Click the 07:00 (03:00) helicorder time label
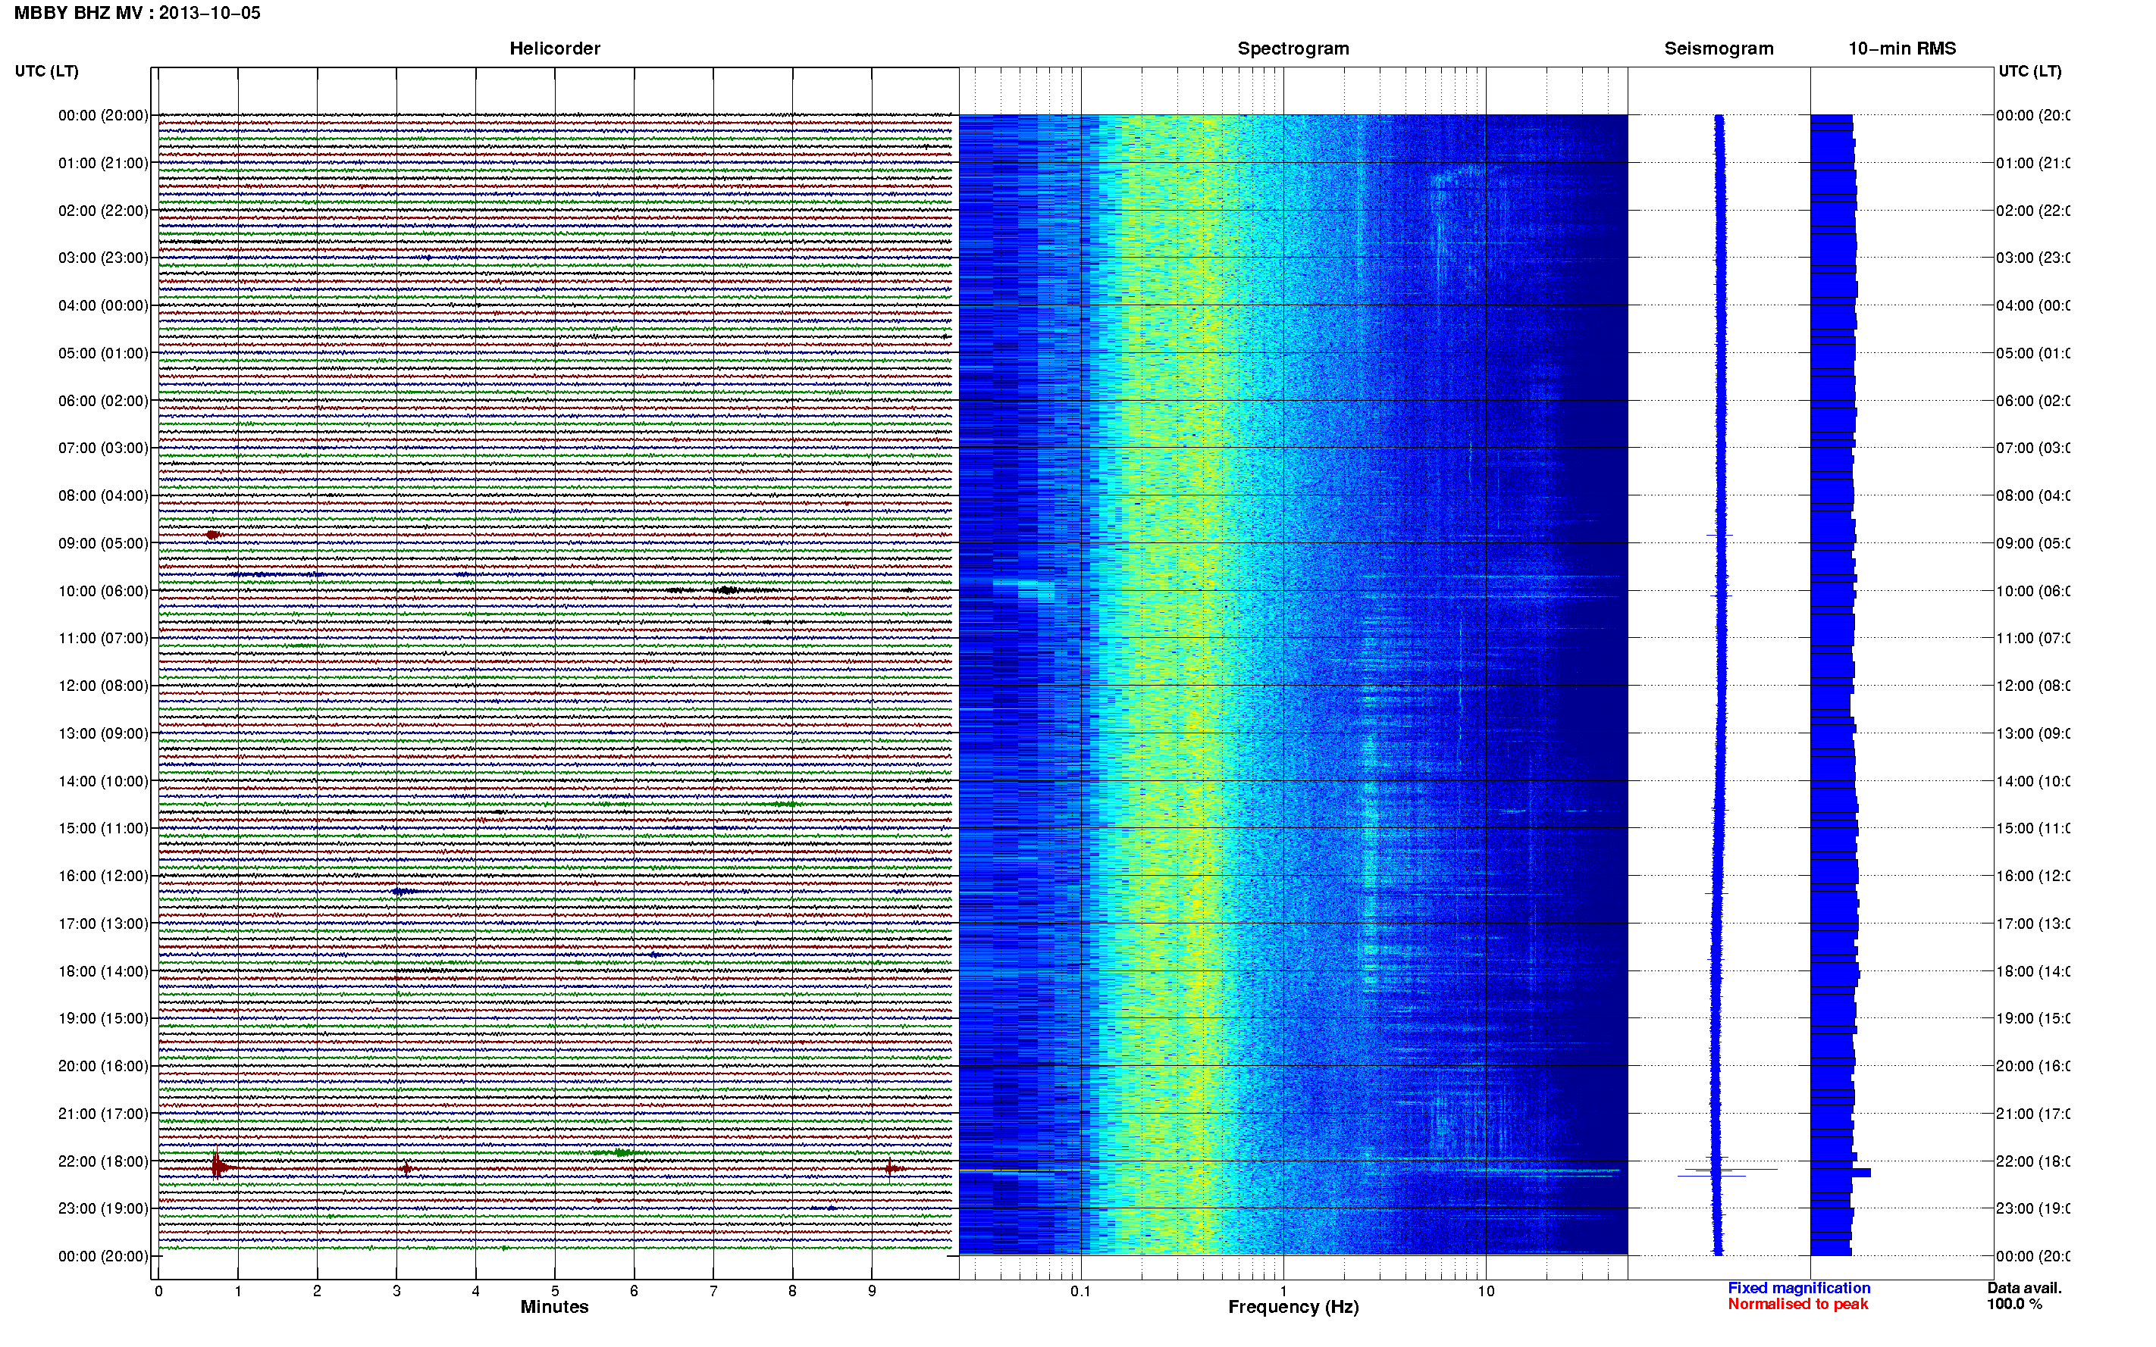 click(103, 448)
